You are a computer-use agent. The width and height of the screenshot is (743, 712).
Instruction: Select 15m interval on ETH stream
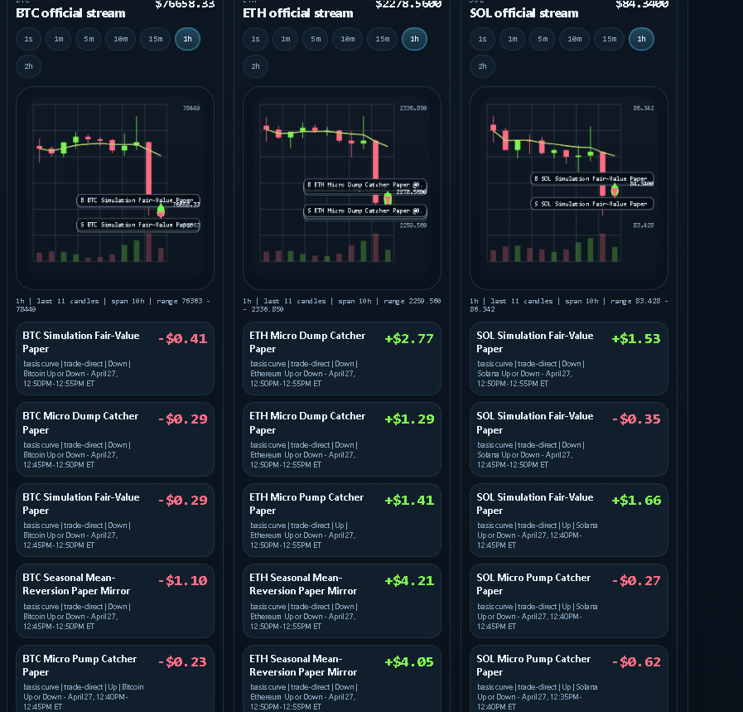(x=383, y=39)
